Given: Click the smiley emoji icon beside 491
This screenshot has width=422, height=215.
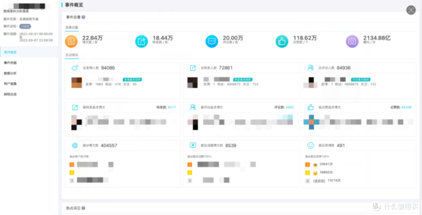Looking at the screenshot, I should point(311,146).
